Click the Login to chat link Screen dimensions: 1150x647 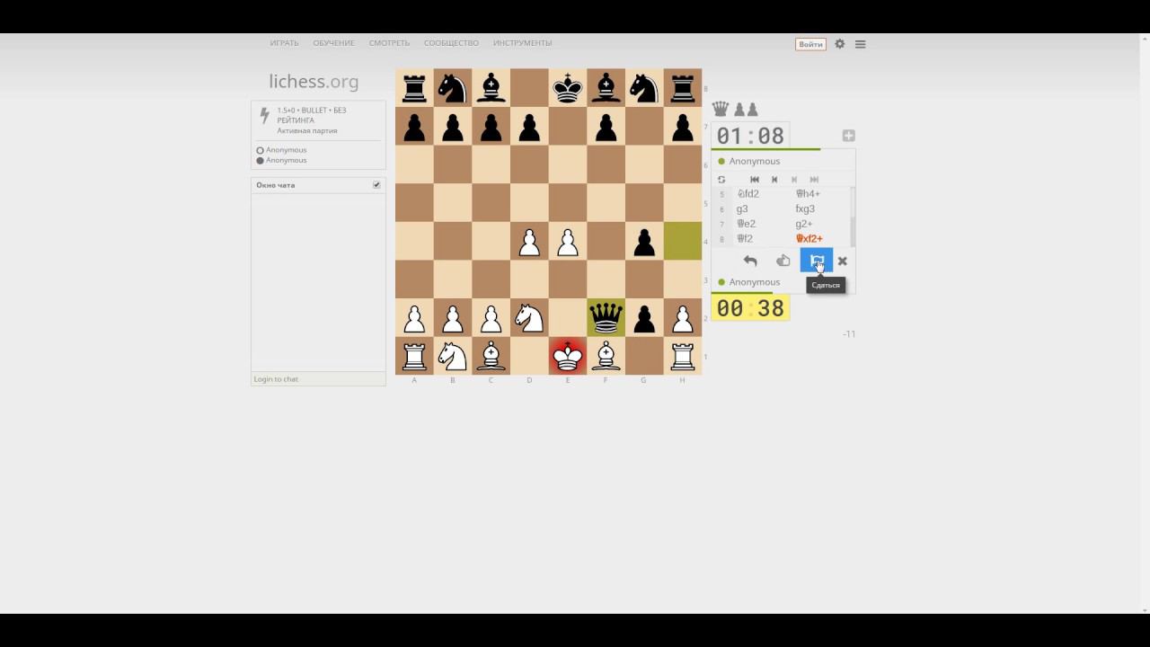pyautogui.click(x=276, y=379)
